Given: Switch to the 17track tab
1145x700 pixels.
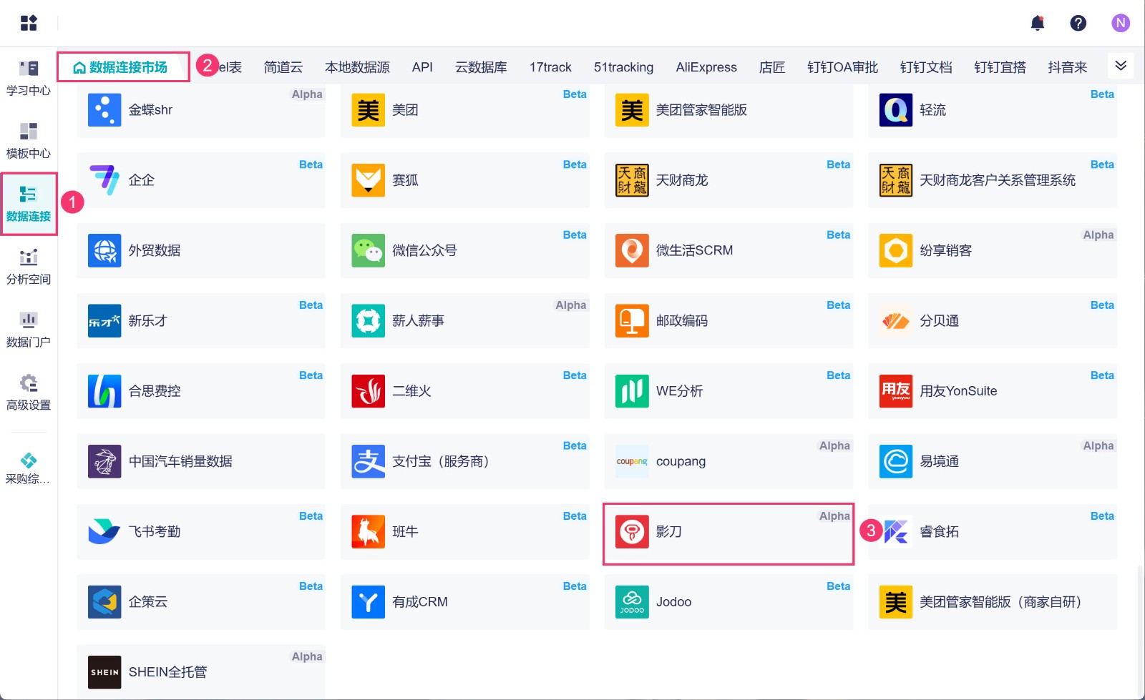Looking at the screenshot, I should pyautogui.click(x=550, y=67).
